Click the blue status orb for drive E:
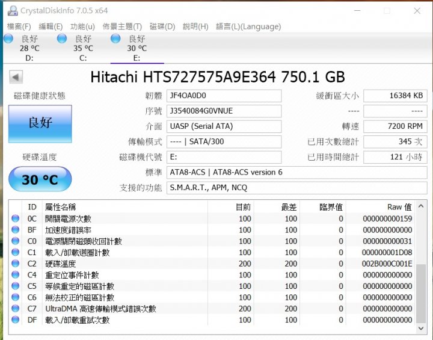 (x=115, y=39)
